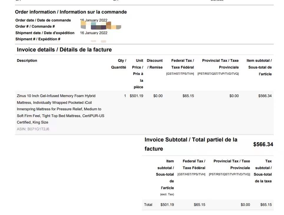Click the 'Discount / Remise' column header
284x215 pixels.
pyautogui.click(x=155, y=64)
